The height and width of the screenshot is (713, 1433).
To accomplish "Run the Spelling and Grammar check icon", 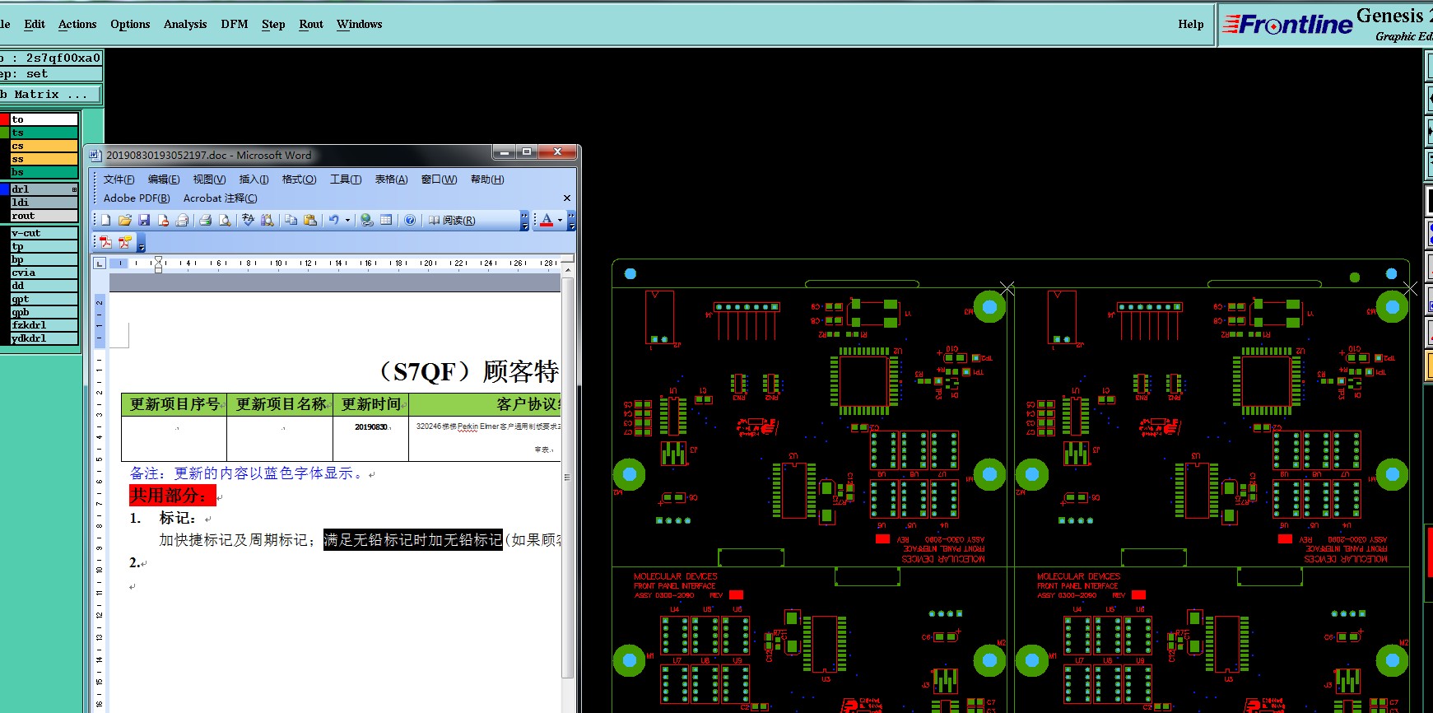I will tap(248, 220).
